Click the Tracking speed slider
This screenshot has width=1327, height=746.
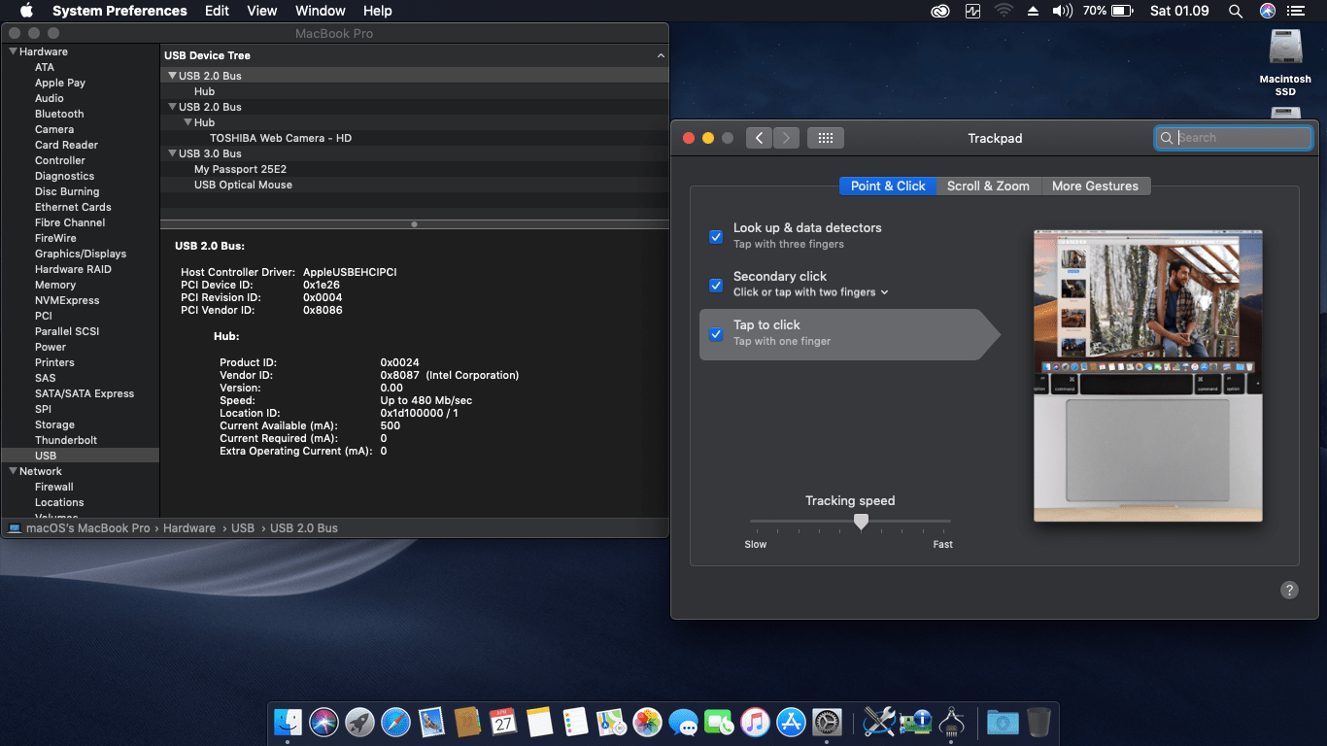[x=861, y=523]
